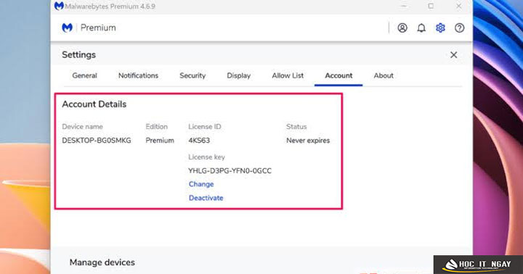Open the About tab
This screenshot has height=274, width=523.
click(x=384, y=75)
